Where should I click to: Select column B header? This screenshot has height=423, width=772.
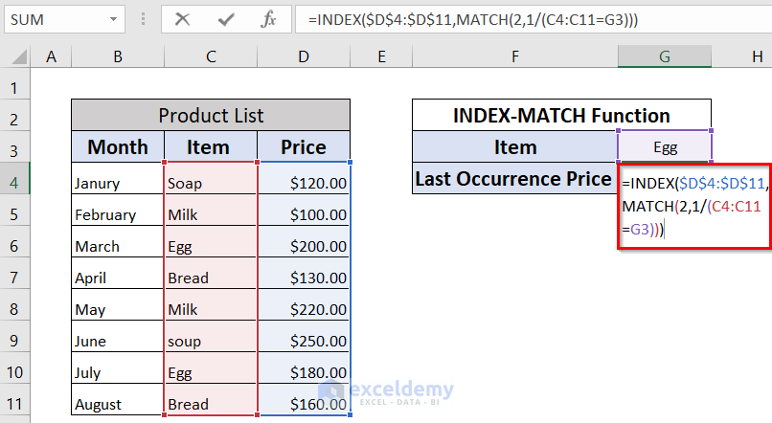117,57
